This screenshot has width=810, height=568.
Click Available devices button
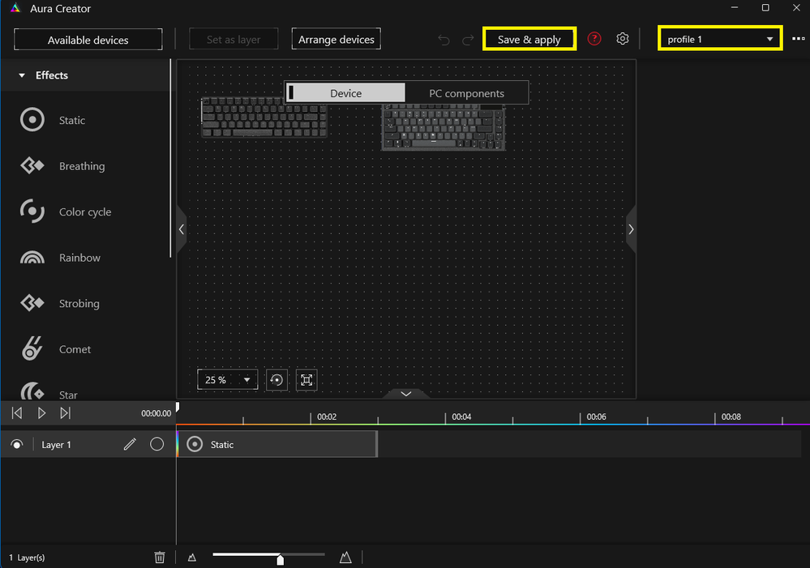tap(88, 40)
